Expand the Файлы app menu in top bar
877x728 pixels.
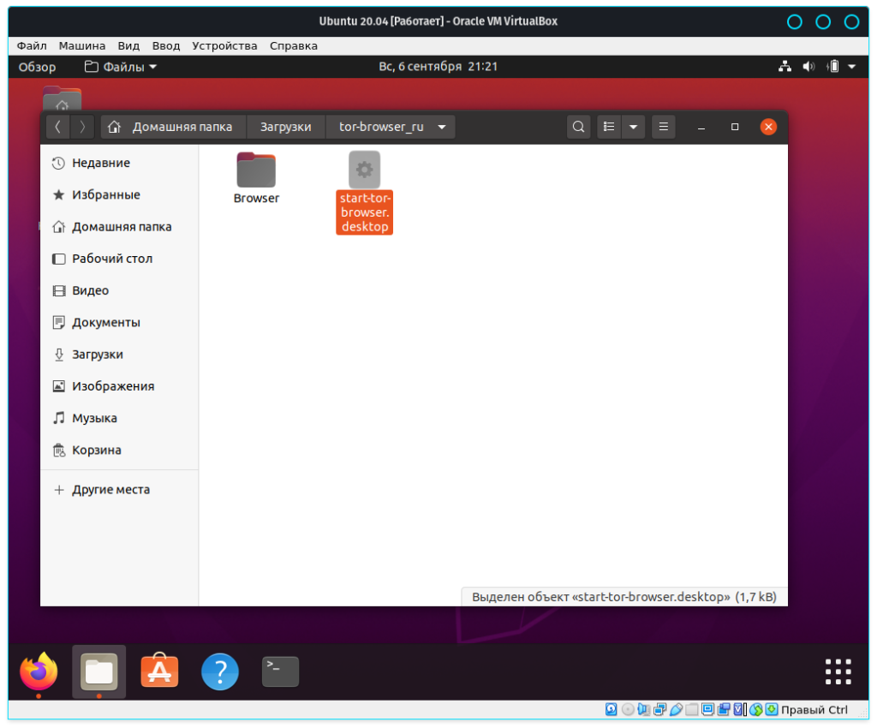pyautogui.click(x=121, y=67)
